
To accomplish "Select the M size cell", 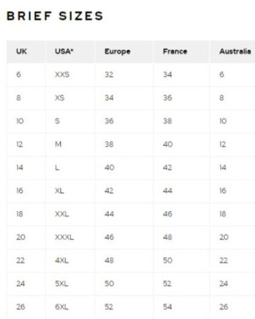I will 58,144.
